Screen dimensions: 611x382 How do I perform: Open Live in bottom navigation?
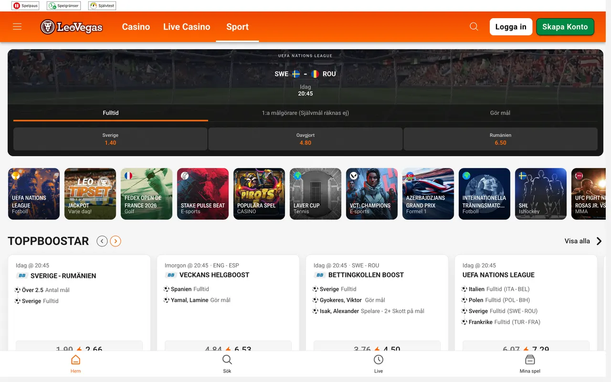379,364
